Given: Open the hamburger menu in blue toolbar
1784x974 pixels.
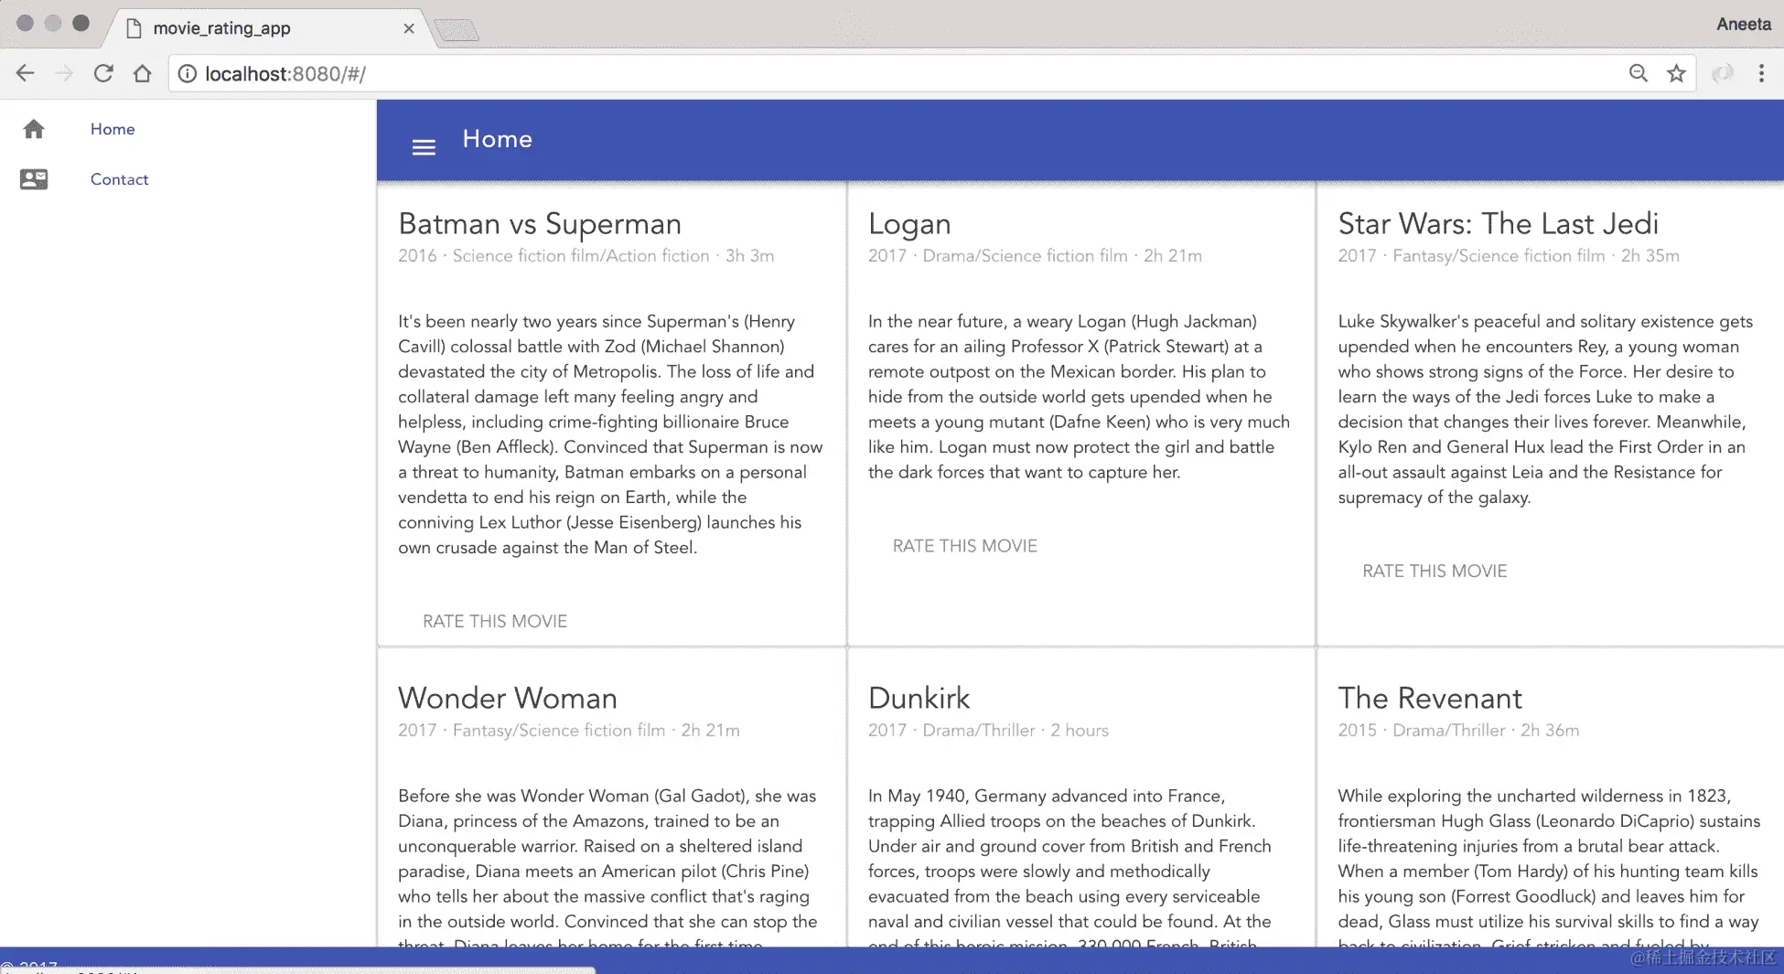Looking at the screenshot, I should 424,147.
